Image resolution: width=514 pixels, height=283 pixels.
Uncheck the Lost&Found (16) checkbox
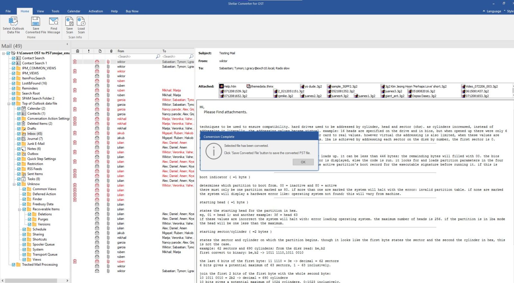point(13,84)
